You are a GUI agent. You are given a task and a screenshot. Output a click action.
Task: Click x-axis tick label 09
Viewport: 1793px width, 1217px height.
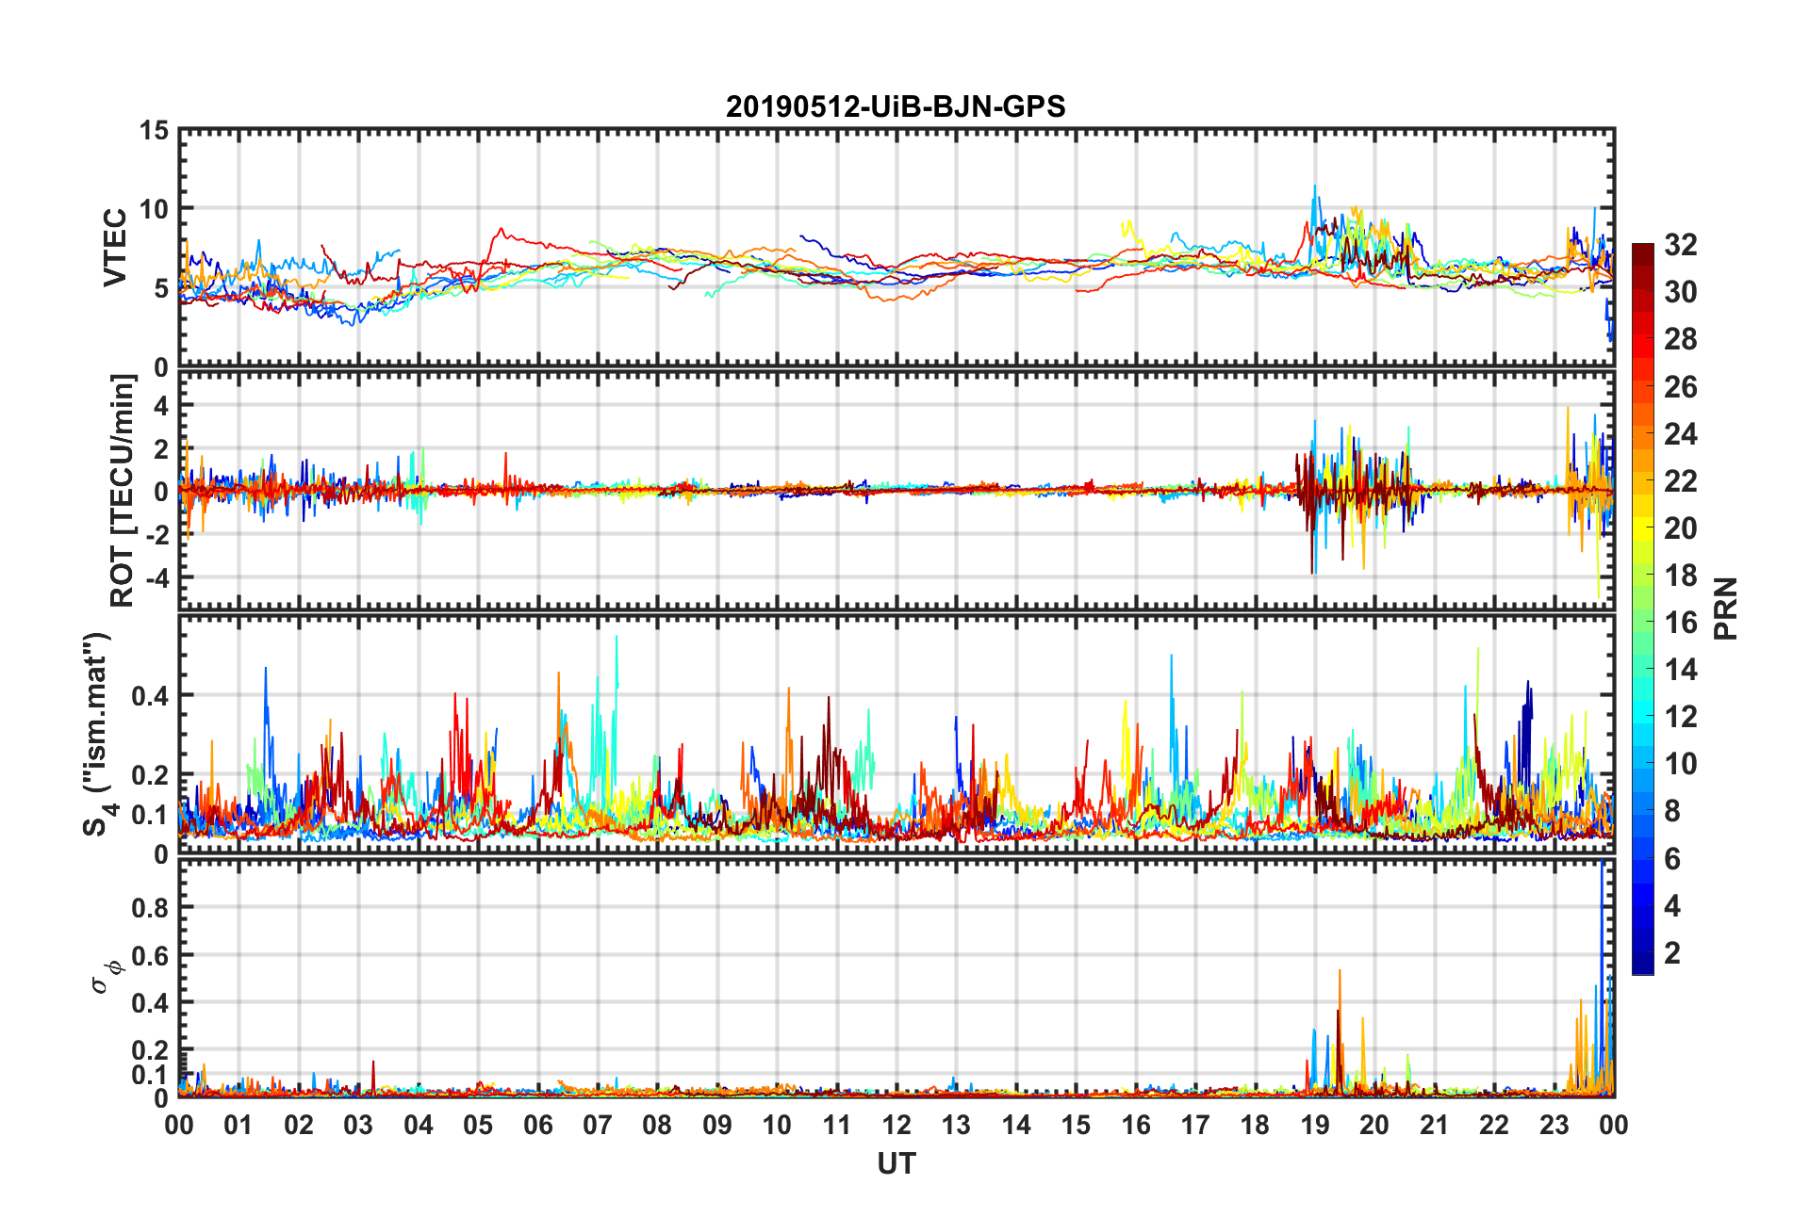pos(717,1125)
